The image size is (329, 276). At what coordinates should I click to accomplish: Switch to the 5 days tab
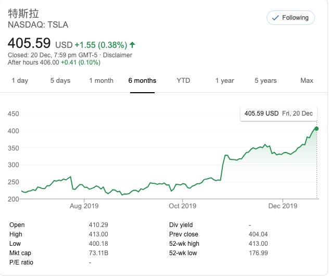[60, 81]
